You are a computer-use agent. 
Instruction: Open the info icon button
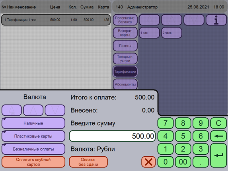(x=216, y=20)
